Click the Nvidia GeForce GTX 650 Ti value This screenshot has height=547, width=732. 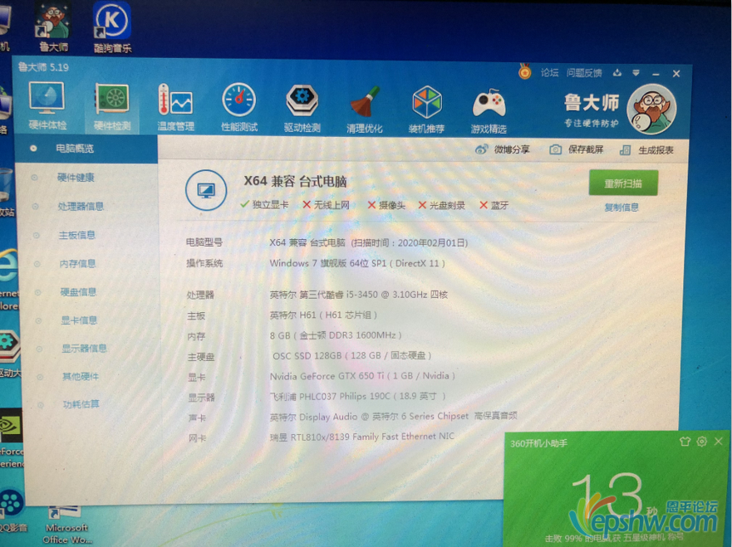click(362, 376)
